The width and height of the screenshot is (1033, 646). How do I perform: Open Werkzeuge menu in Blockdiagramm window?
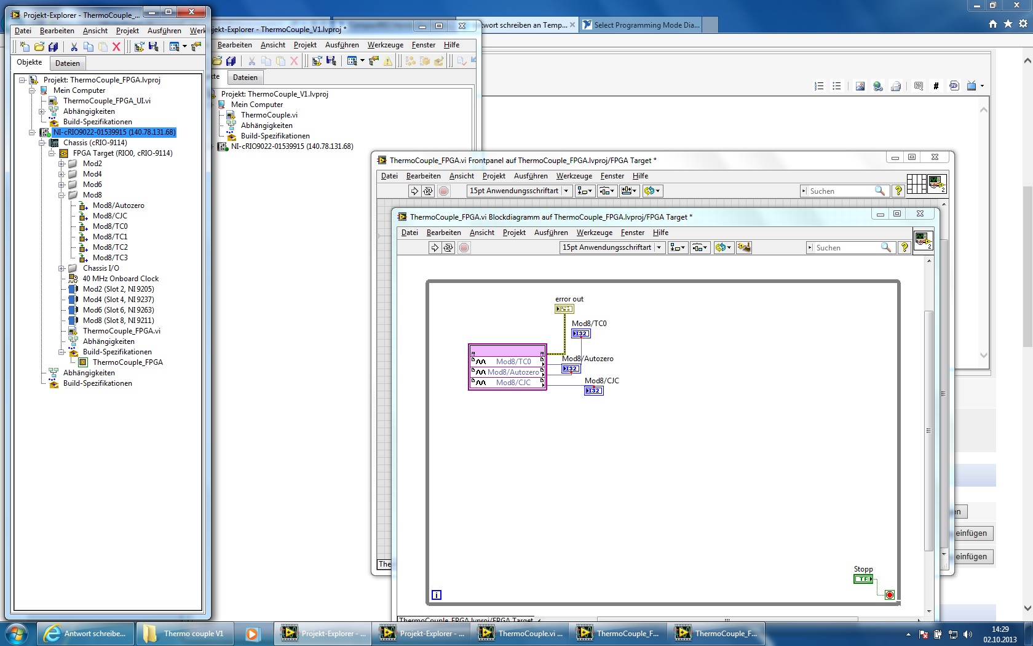[594, 233]
